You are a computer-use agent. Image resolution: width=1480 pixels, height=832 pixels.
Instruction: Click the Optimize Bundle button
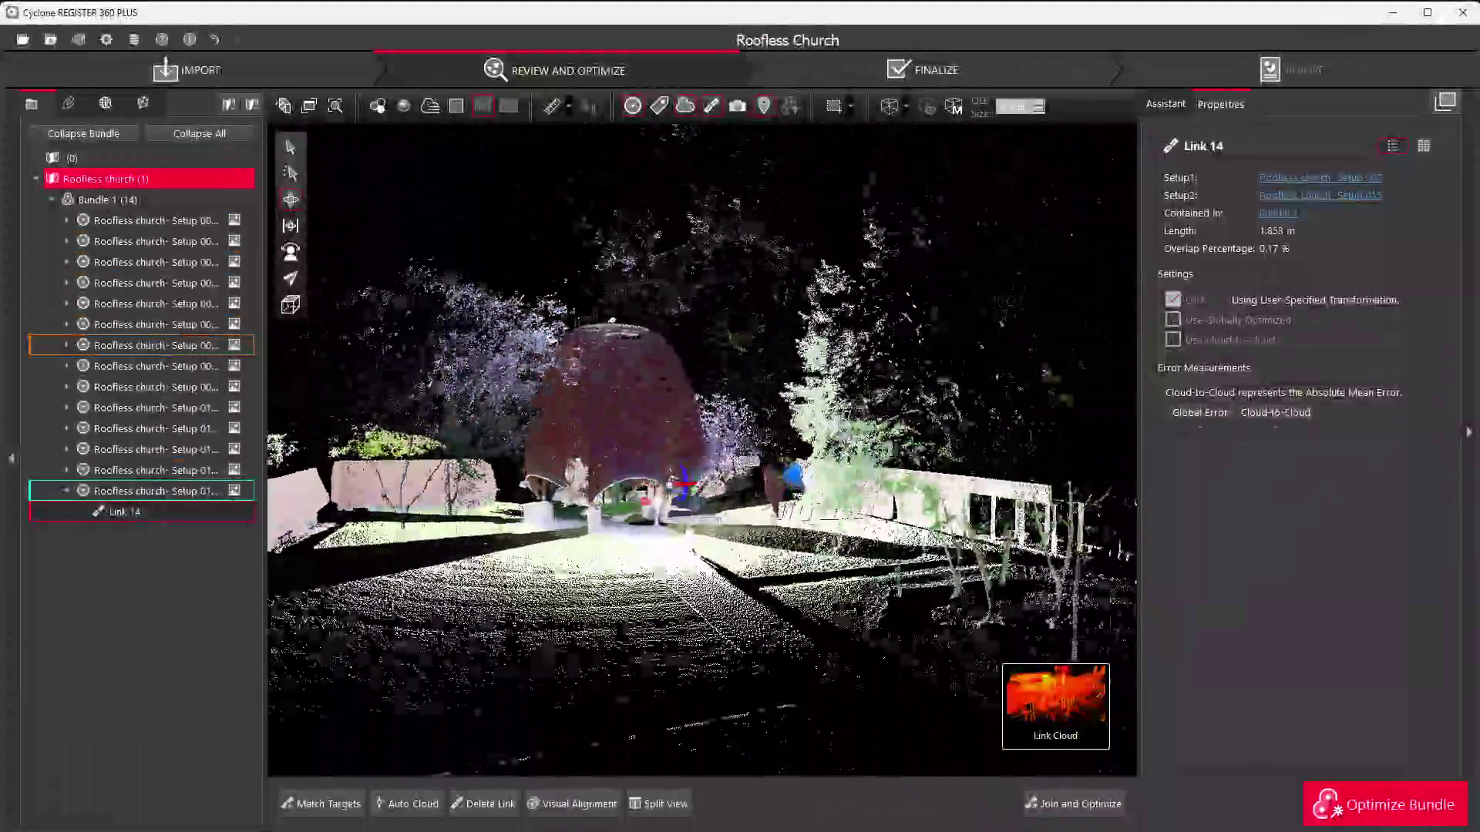click(1384, 804)
